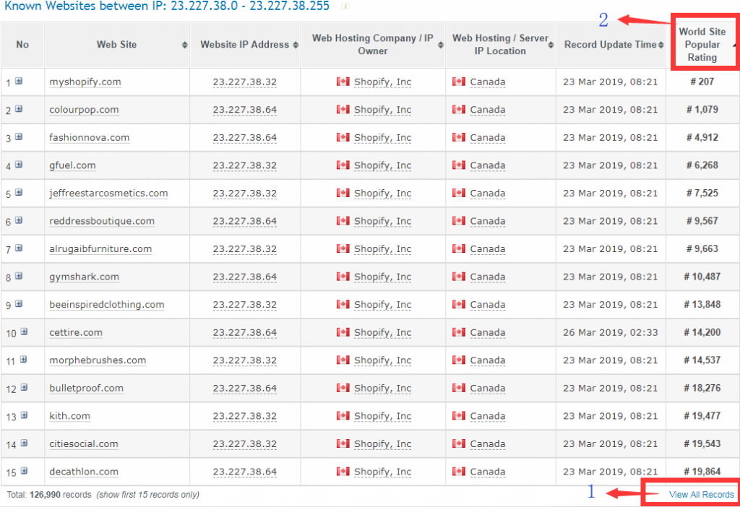Expand row 9 details for beeinspiredclothing.com
This screenshot has width=740, height=507.
coord(19,304)
